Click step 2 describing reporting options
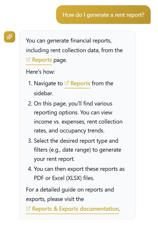Screen dimensions: 158x228 pyautogui.click(x=76, y=117)
